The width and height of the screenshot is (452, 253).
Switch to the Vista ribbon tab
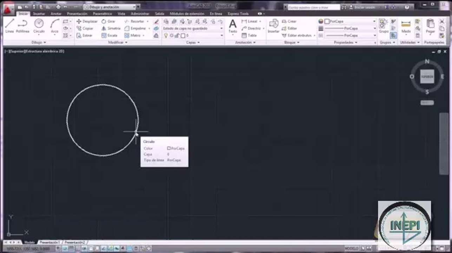(121, 14)
